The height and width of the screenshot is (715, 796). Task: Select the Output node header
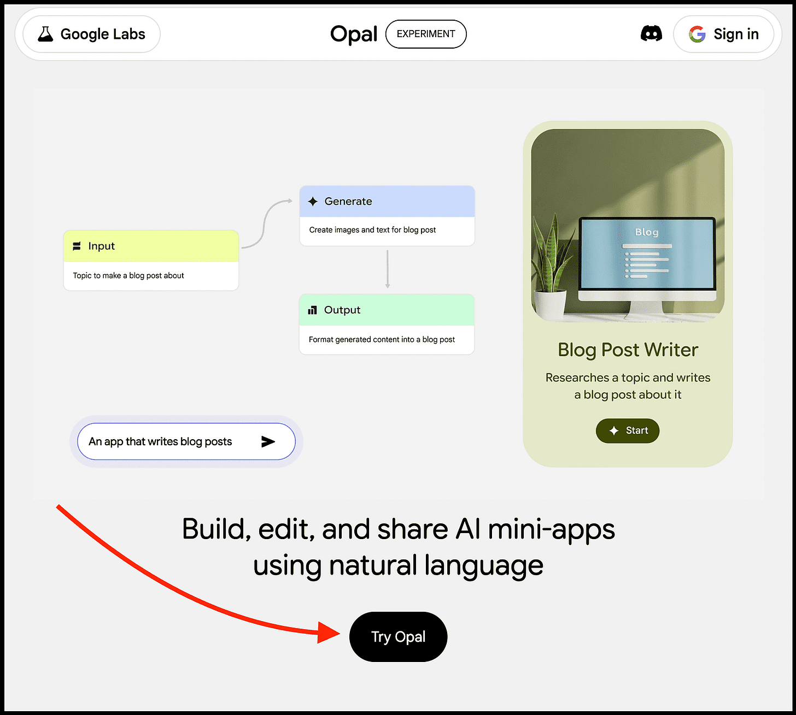pyautogui.click(x=387, y=310)
